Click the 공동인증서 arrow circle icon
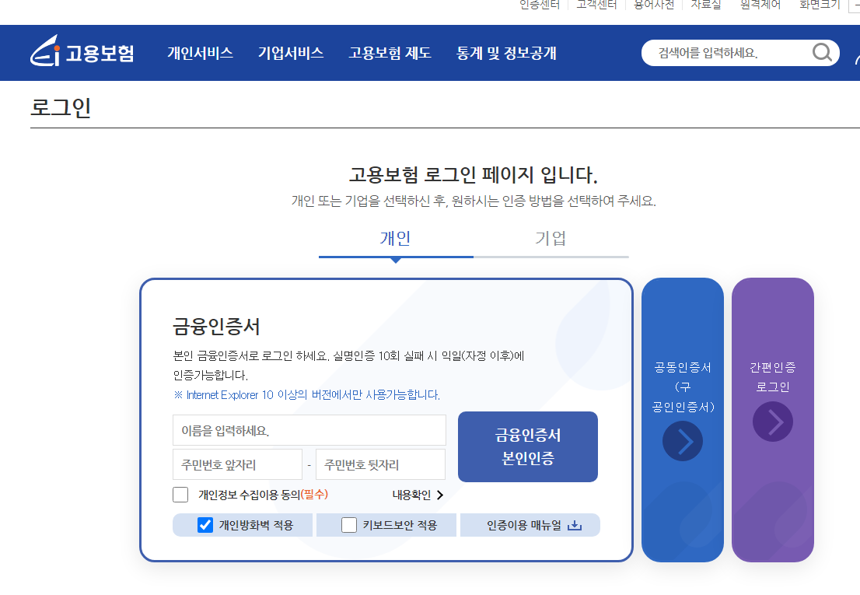The height and width of the screenshot is (595, 860). pos(682,442)
